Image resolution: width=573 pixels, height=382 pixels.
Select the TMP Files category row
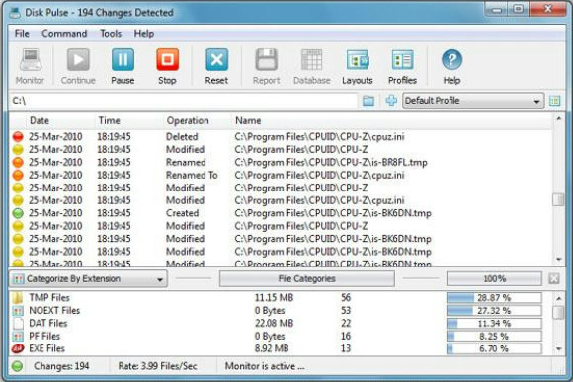coord(281,298)
